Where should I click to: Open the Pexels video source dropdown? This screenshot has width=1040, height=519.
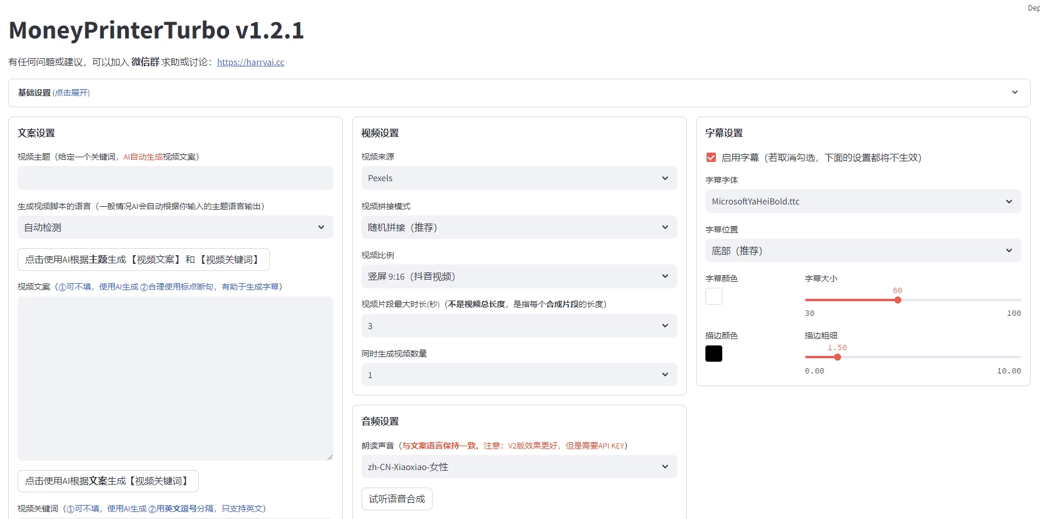[519, 178]
